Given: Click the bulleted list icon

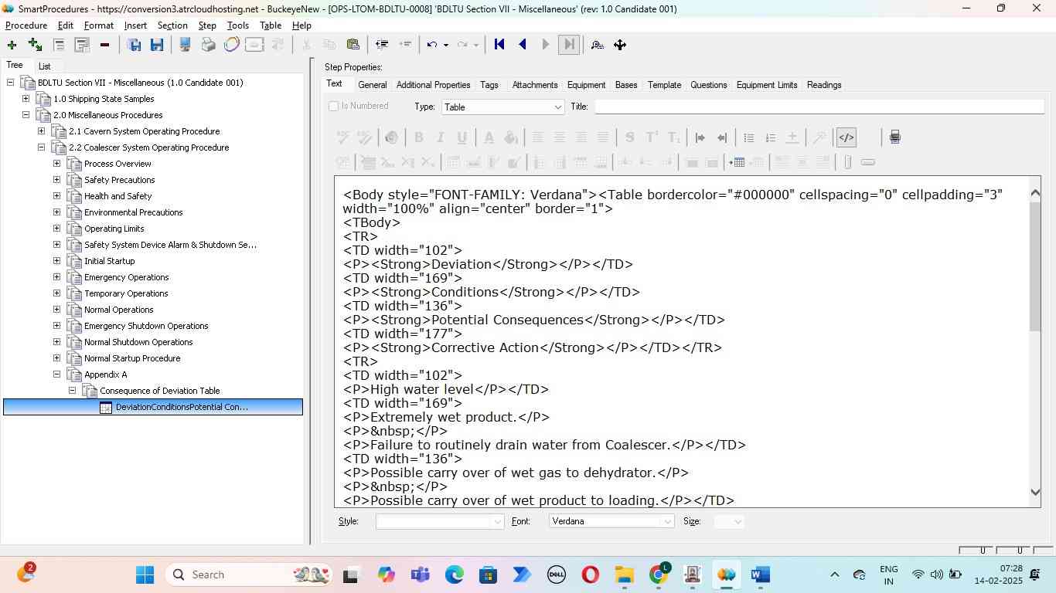Looking at the screenshot, I should (x=748, y=137).
